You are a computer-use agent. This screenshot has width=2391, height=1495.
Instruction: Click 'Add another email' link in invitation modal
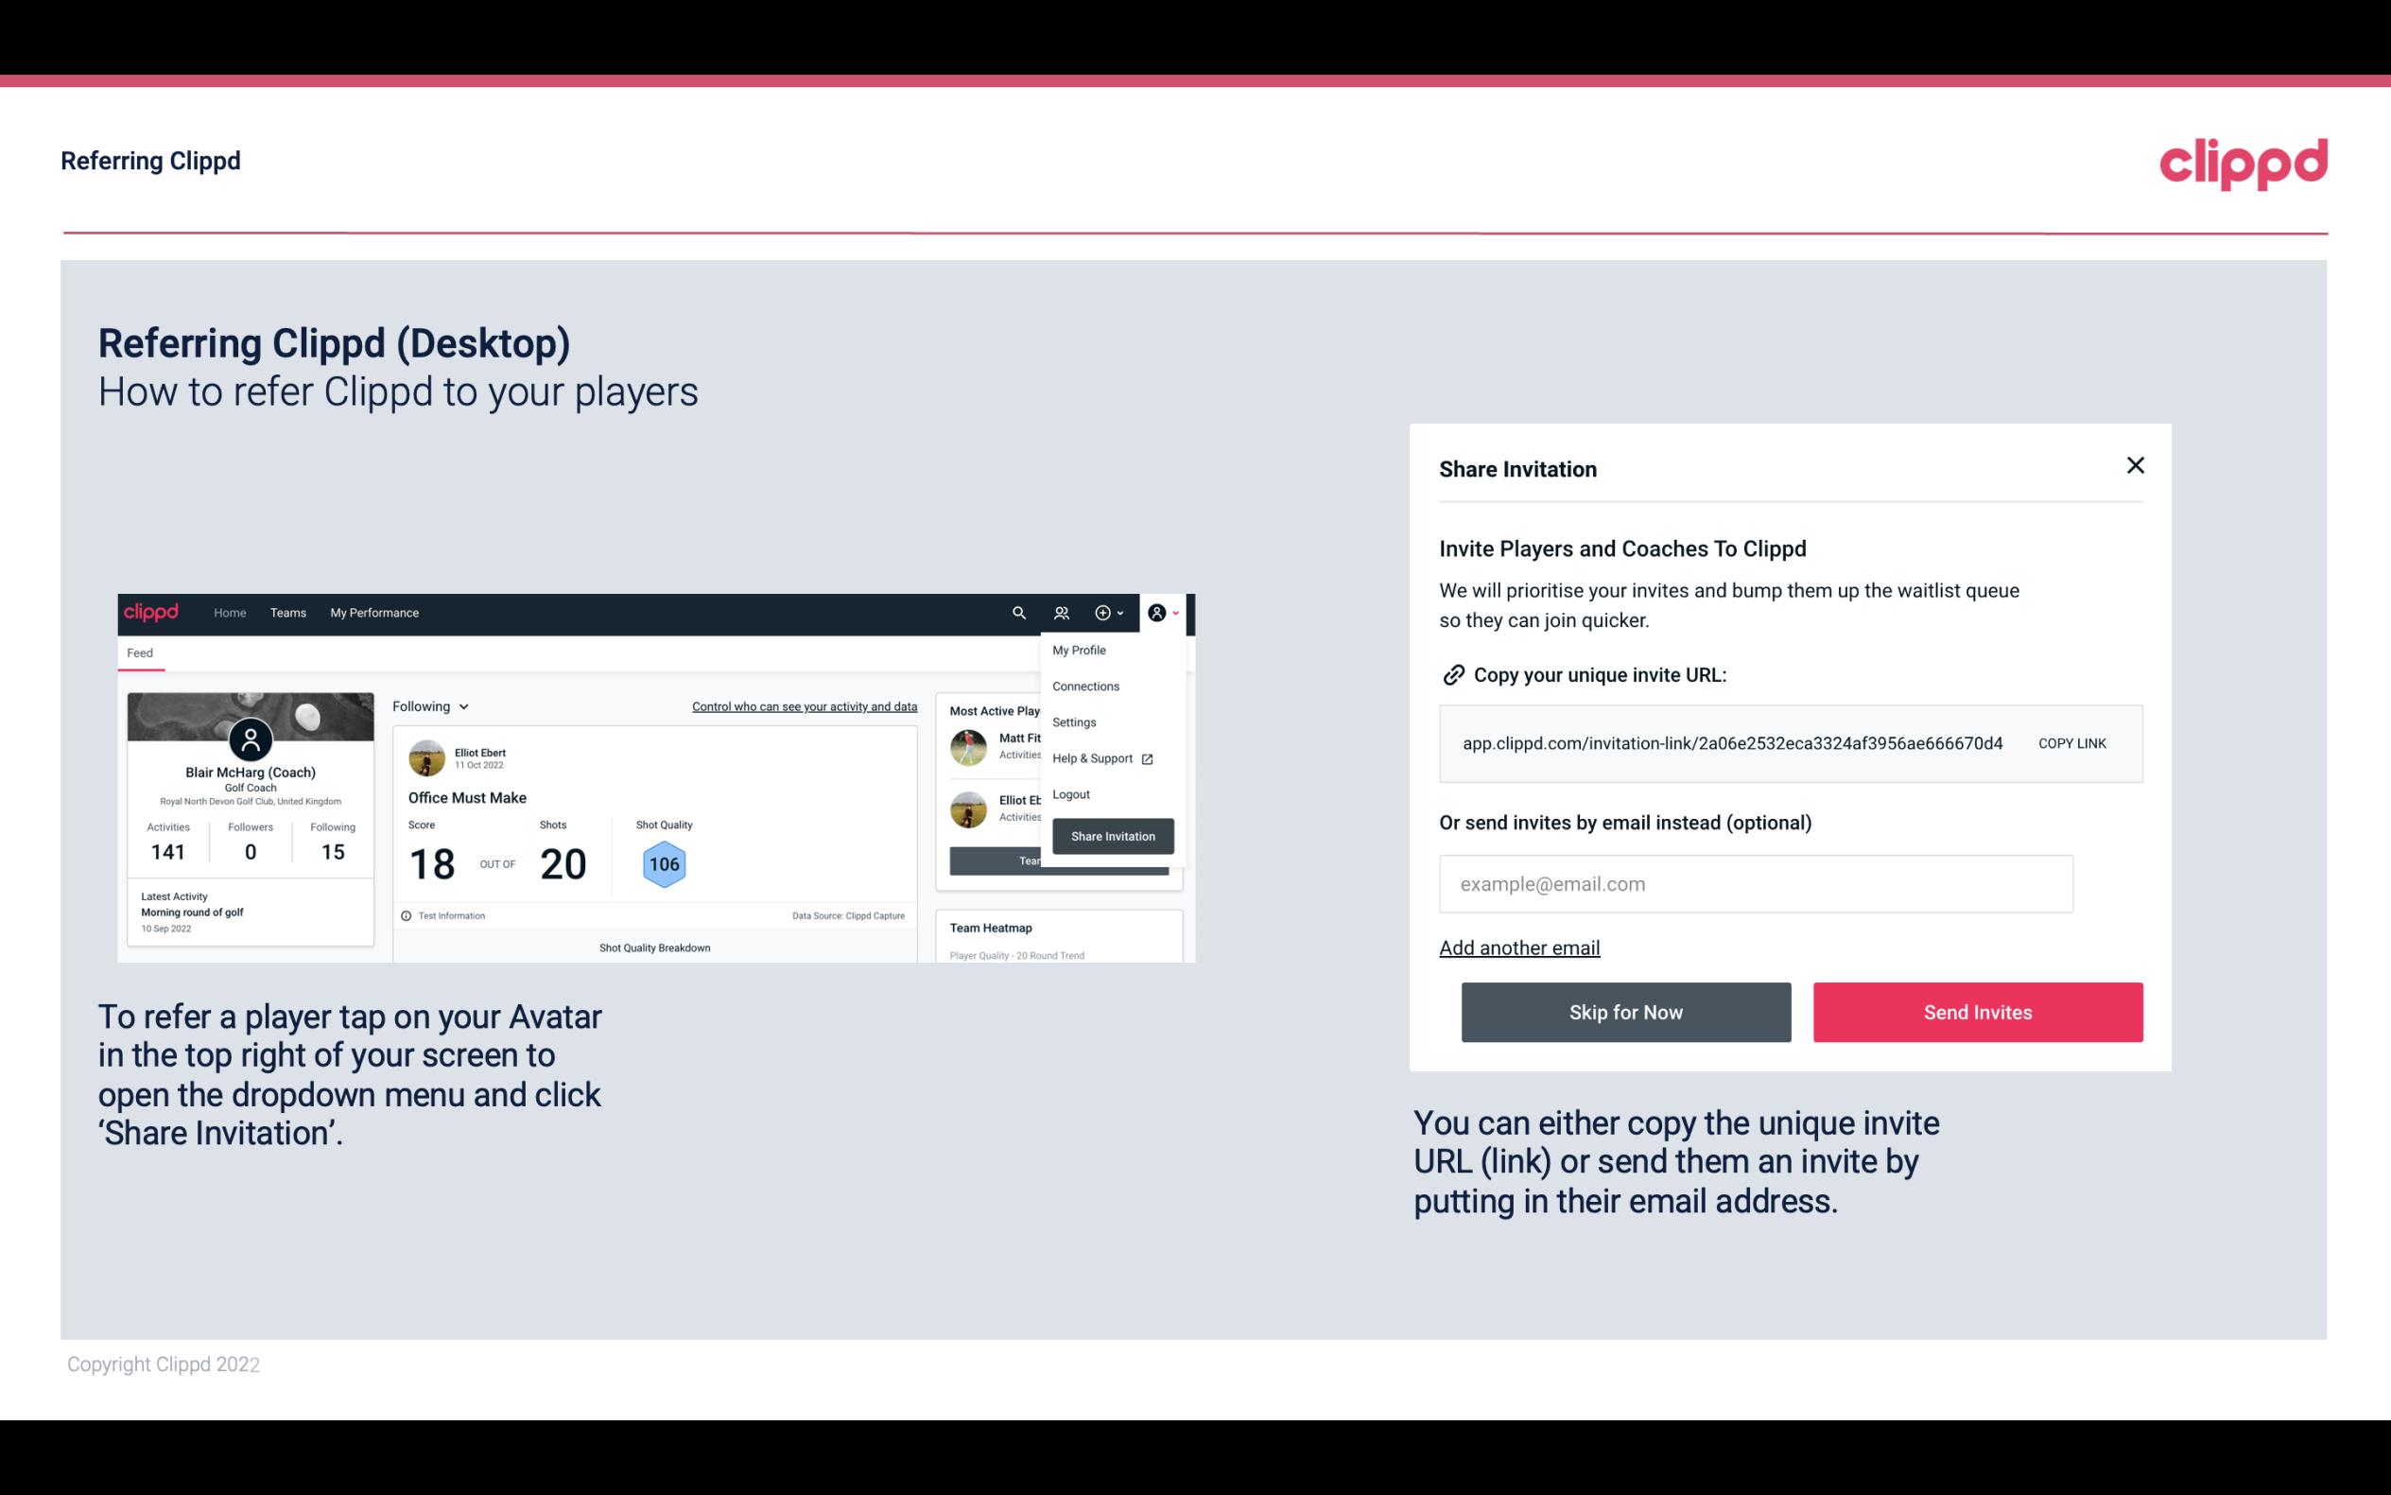click(1518, 947)
